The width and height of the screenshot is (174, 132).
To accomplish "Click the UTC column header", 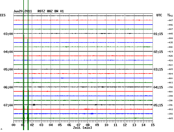I will [159, 15].
